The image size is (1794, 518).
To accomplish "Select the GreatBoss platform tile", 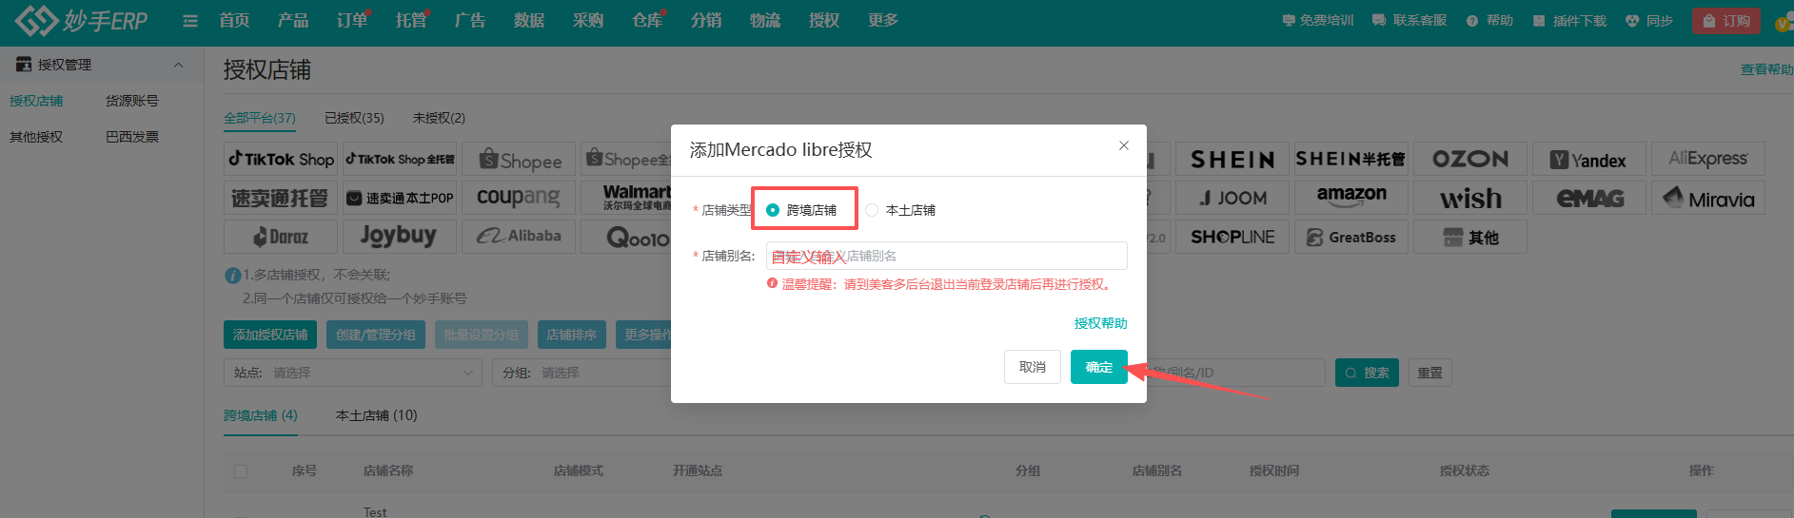I will (1351, 237).
